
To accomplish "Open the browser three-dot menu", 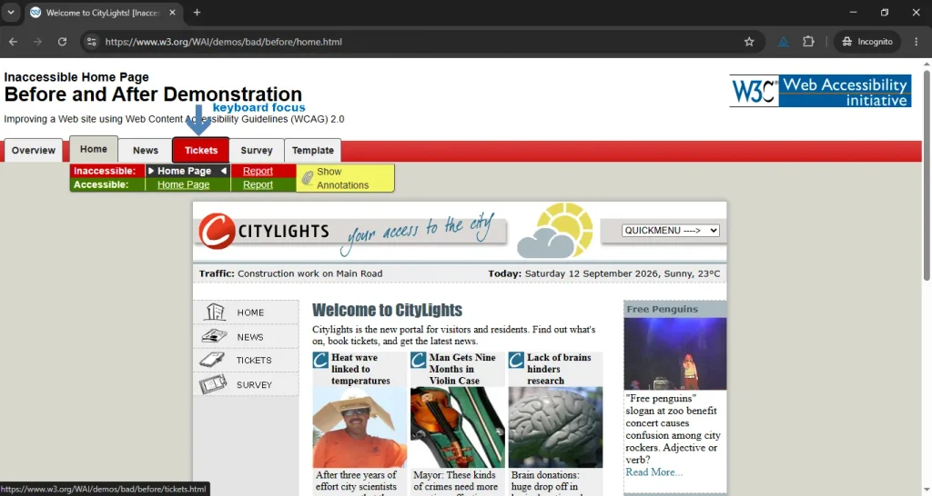I will pyautogui.click(x=916, y=42).
